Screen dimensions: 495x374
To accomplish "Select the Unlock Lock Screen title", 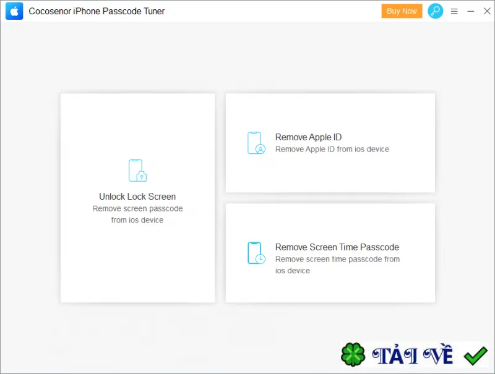I will click(137, 197).
